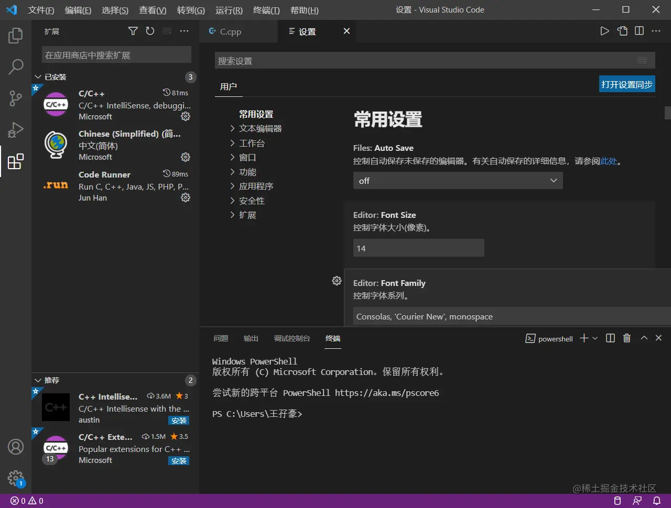Open the Source Control view
Screen dimensions: 671x508
pos(16,98)
